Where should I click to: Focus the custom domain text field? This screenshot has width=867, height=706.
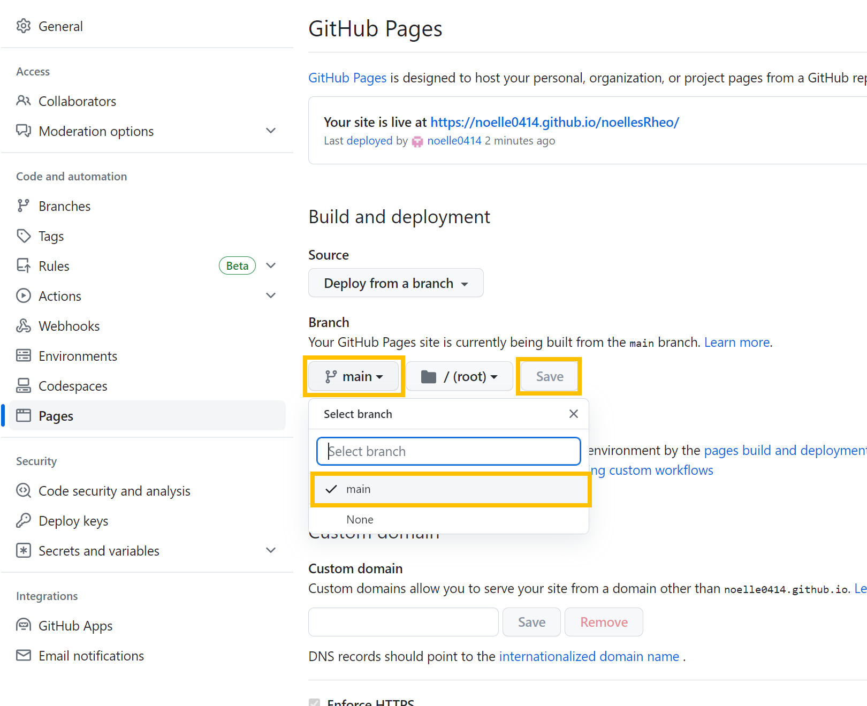404,622
